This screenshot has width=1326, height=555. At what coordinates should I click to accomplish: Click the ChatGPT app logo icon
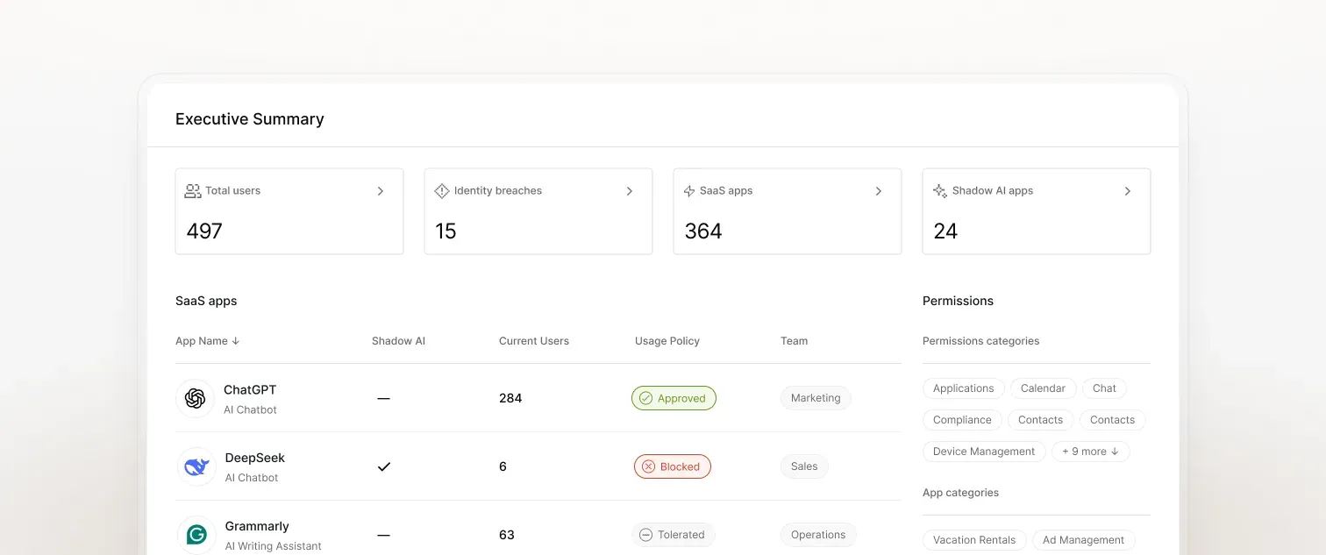tap(195, 399)
